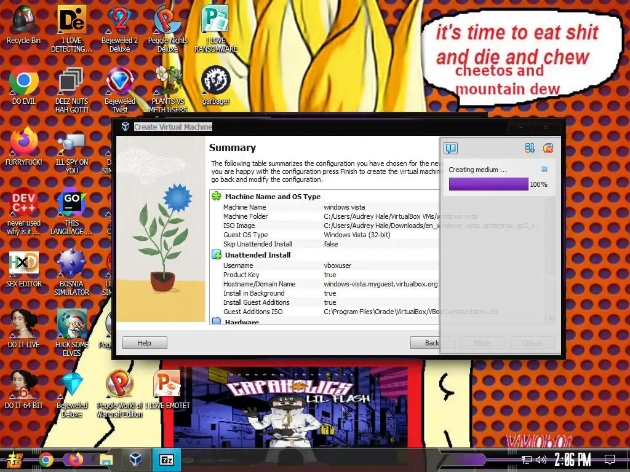630x472 pixels.
Task: Launch the BOSNIA SIMULATOR shortcut
Action: coord(71,273)
